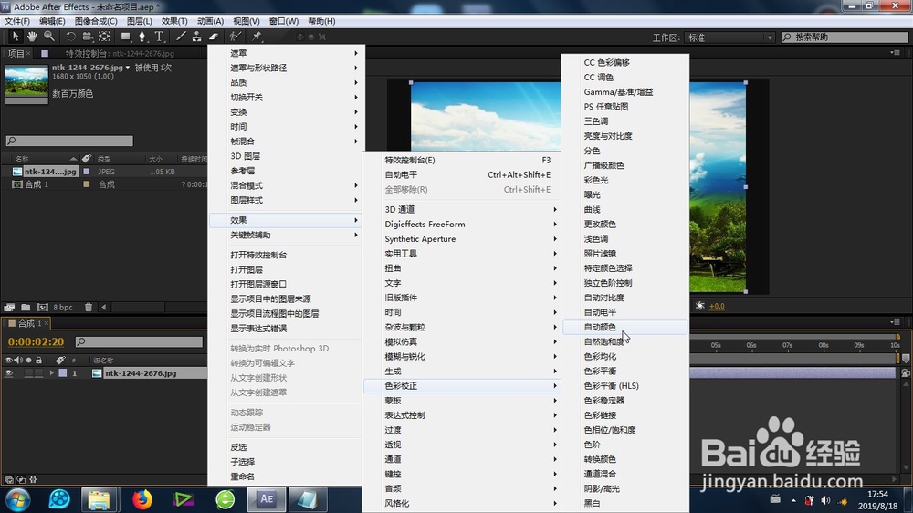Select the Zoom magnifier tool
This screenshot has height=513, width=913.
click(x=49, y=37)
